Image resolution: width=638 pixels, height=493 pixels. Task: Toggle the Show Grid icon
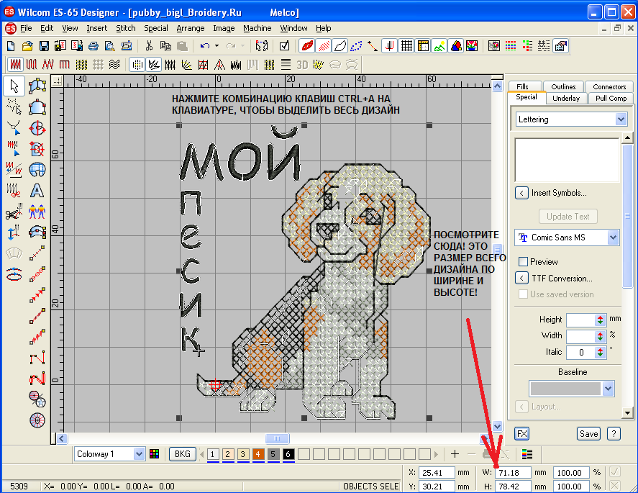click(406, 46)
